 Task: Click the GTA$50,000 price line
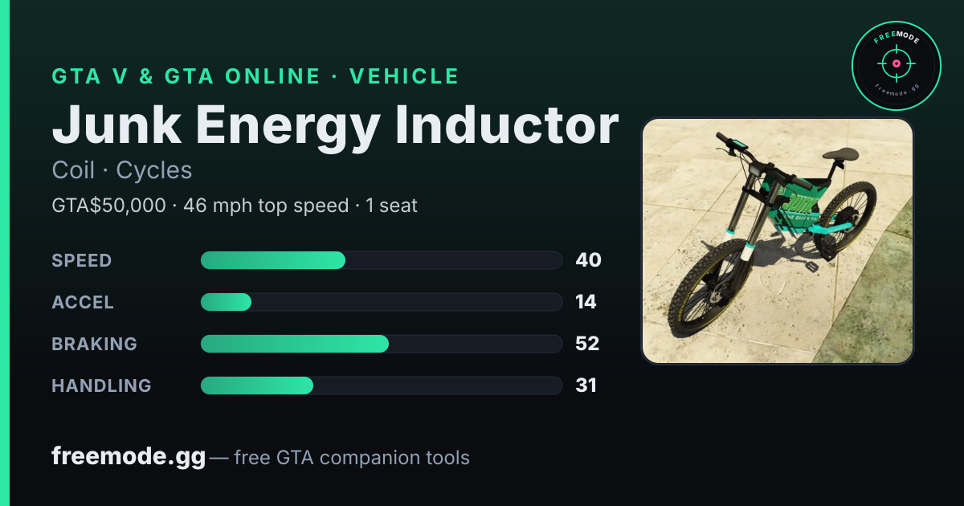click(235, 206)
